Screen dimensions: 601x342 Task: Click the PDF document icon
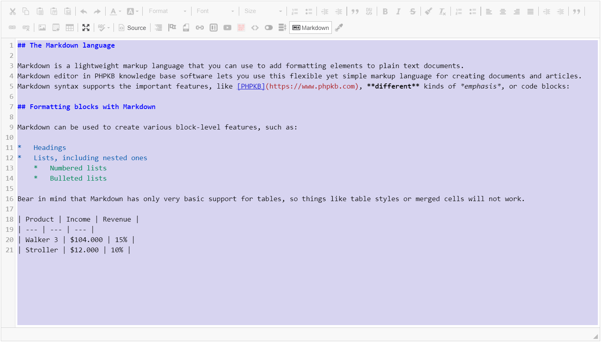[186, 28]
